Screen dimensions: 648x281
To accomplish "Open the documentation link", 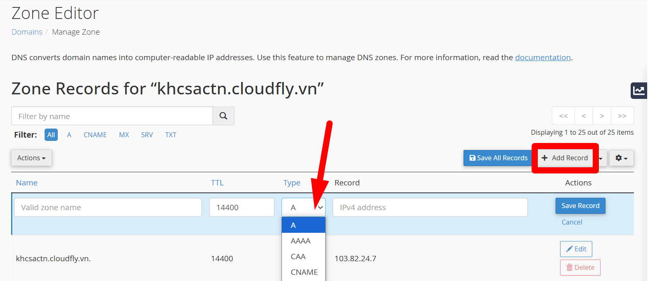I will click(x=543, y=57).
